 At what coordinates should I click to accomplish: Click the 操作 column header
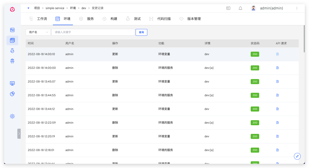tap(115, 43)
